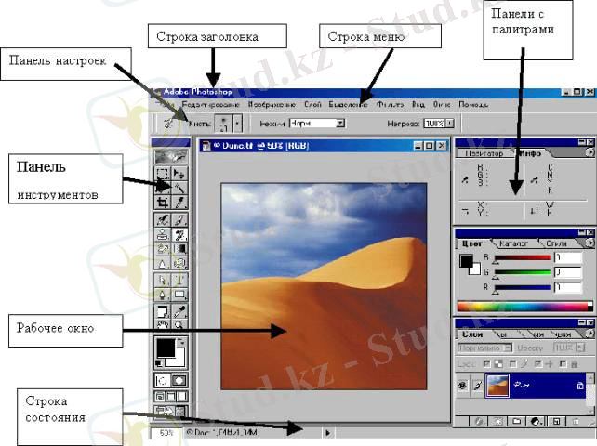Open the status bar triangle menu
This screenshot has width=597, height=446.
point(328,433)
